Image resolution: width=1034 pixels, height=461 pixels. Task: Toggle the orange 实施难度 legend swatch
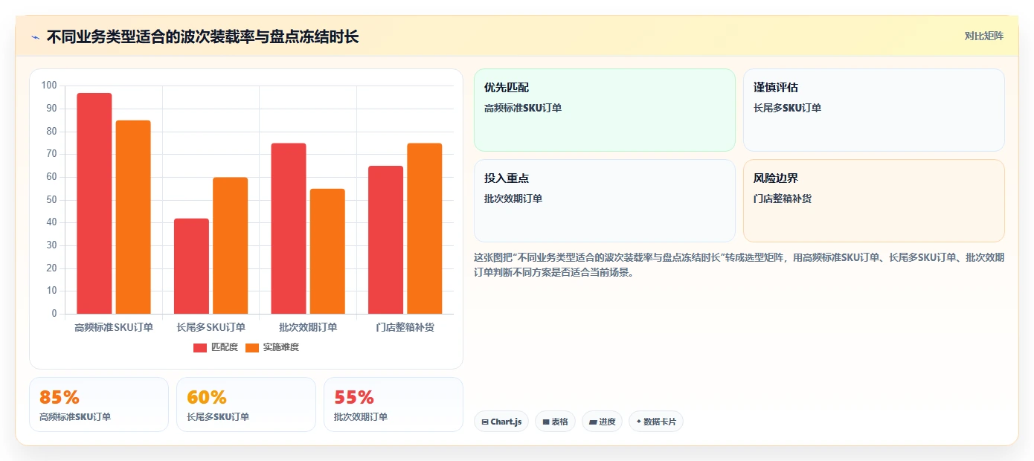(252, 347)
